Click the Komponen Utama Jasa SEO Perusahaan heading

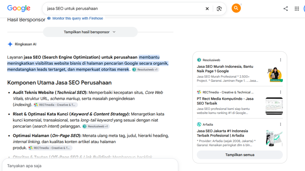coord(59,83)
